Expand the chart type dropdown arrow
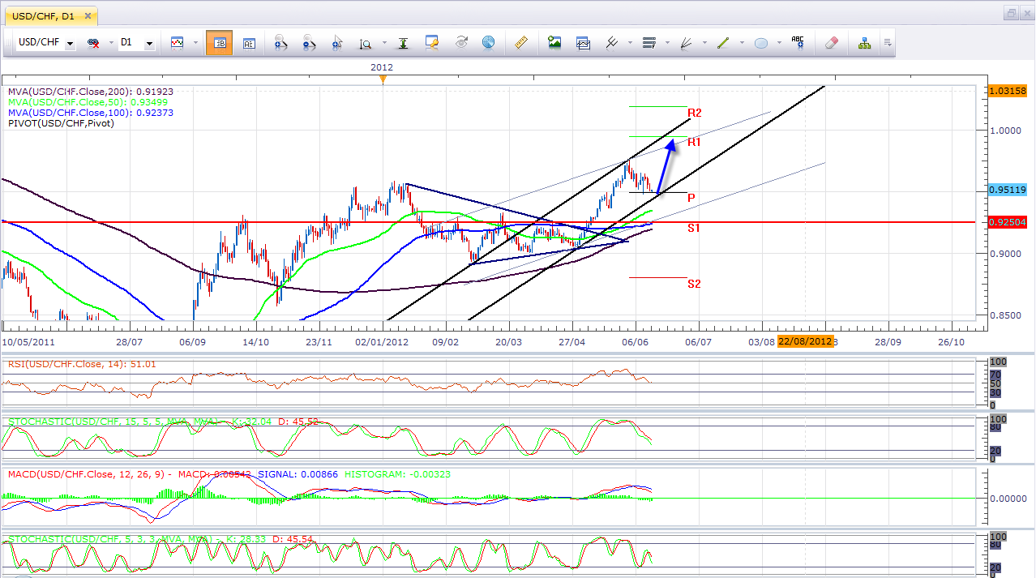The width and height of the screenshot is (1036, 578). pos(195,43)
